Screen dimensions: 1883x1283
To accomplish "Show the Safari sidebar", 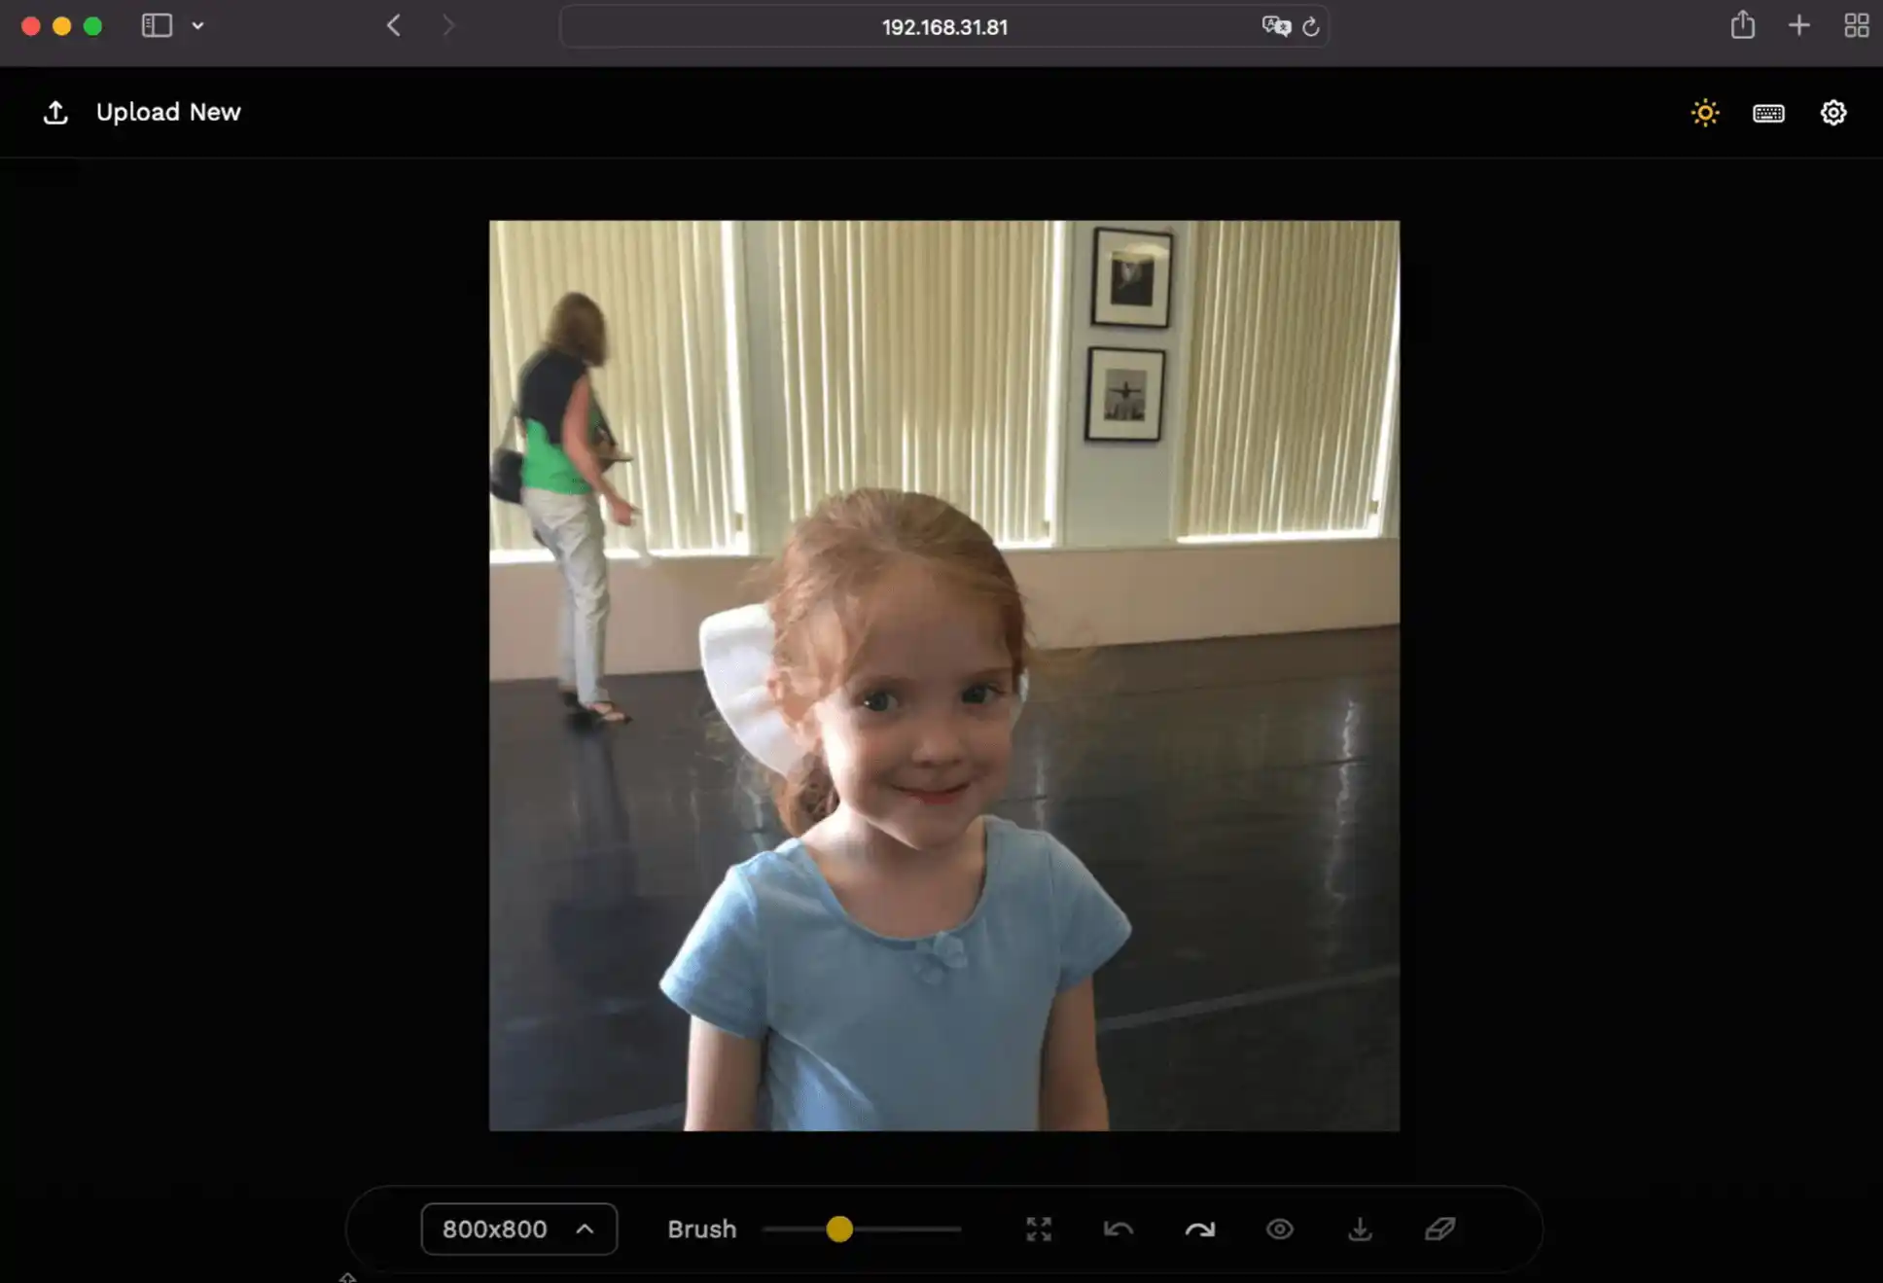I will pos(157,25).
